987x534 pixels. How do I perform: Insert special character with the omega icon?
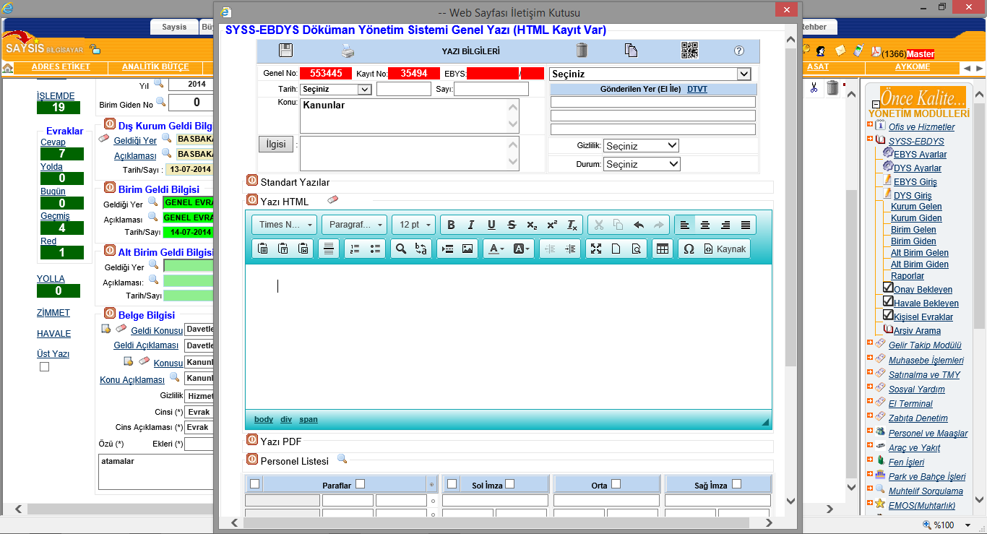pyautogui.click(x=689, y=249)
